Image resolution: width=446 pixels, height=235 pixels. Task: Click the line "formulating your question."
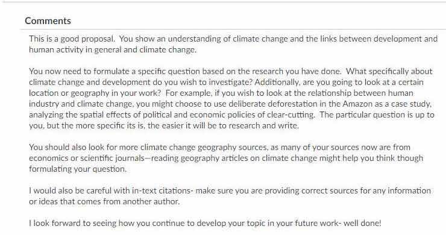point(78,169)
